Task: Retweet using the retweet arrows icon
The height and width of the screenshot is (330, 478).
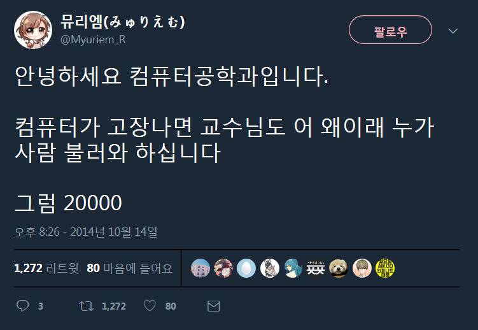Action: point(87,306)
